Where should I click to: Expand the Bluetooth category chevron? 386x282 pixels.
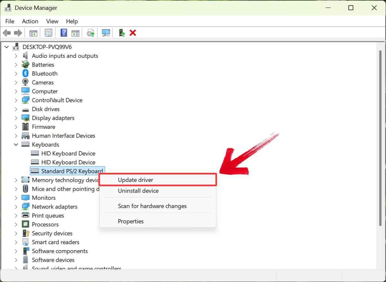[x=16, y=74]
